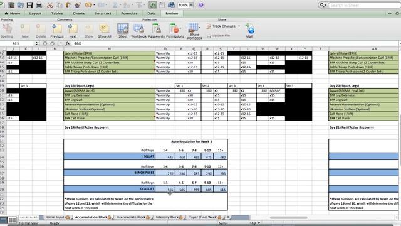Open the search options magnifier dropdown
This screenshot has height=226, width=401.
[x=323, y=5]
